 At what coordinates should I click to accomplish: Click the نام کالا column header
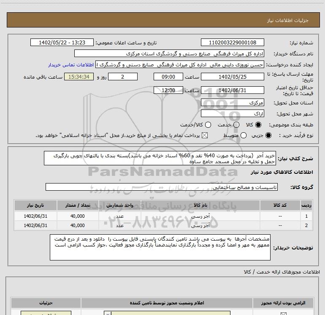coord(200,205)
